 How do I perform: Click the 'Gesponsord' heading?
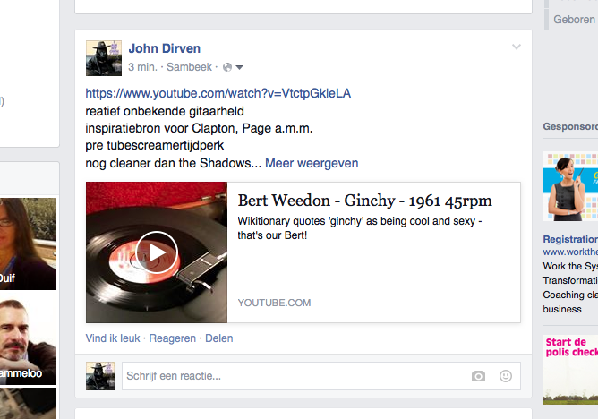click(570, 126)
